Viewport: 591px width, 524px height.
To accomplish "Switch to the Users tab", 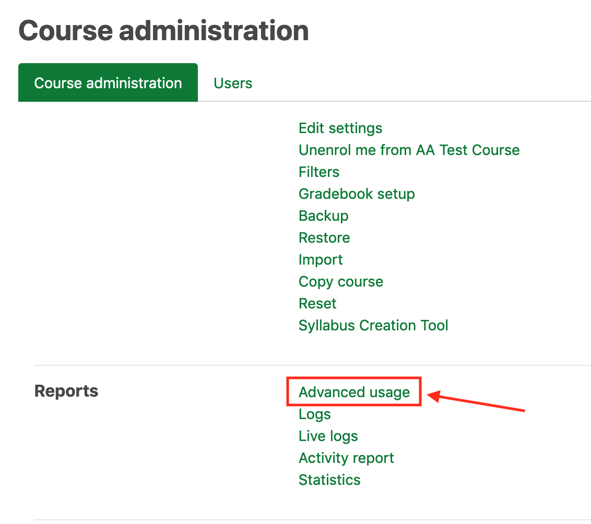I will pos(233,83).
